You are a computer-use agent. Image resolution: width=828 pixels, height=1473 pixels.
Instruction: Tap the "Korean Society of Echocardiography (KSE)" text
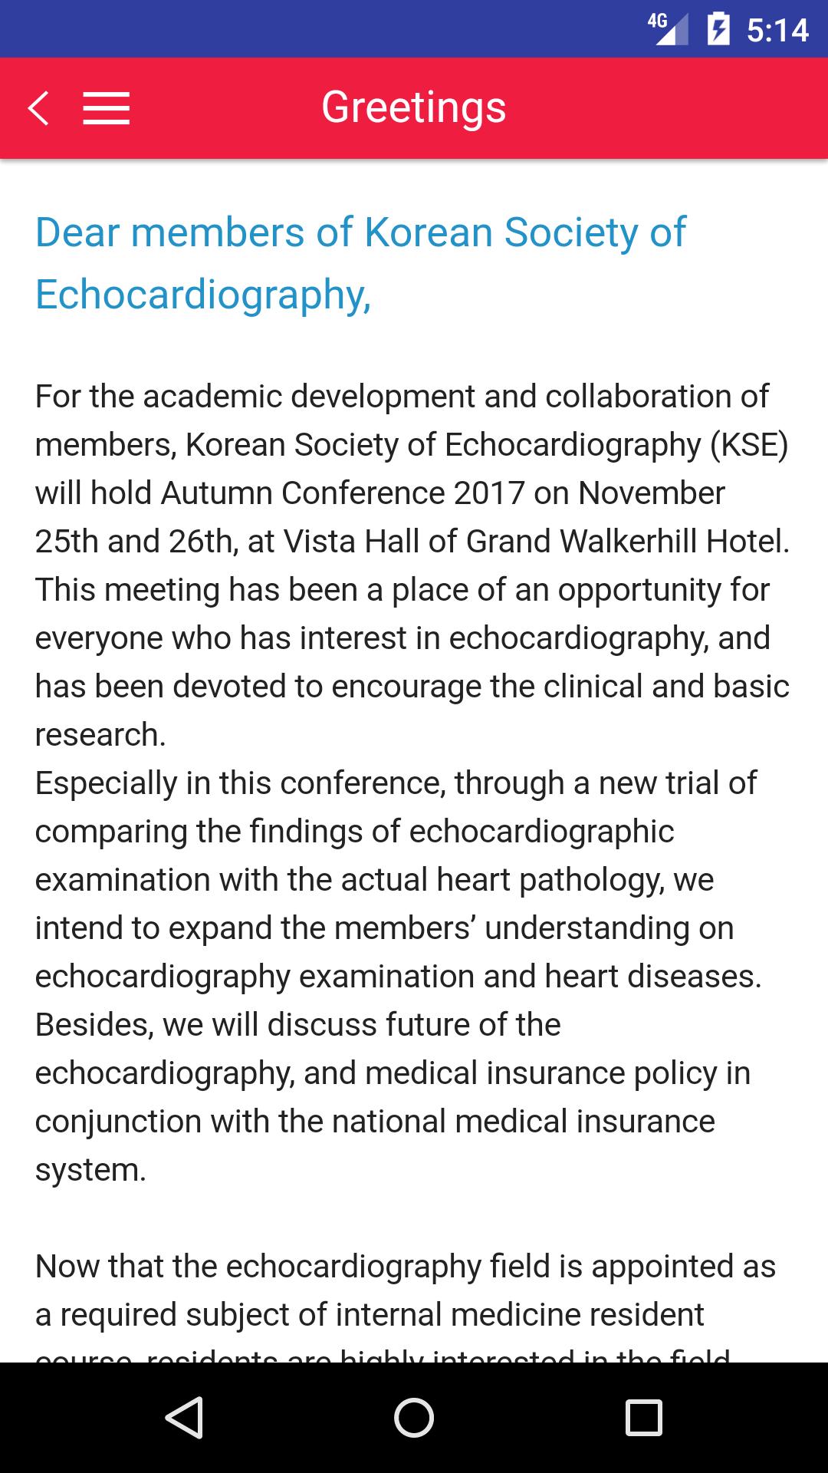click(x=487, y=445)
